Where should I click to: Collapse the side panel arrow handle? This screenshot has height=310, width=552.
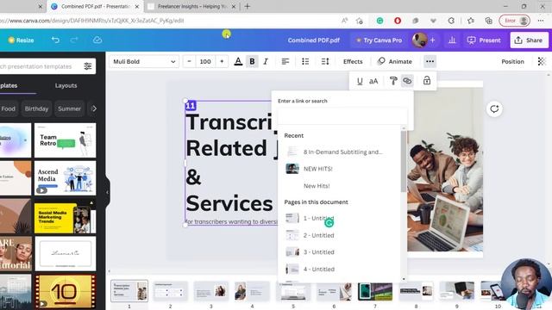tap(107, 192)
